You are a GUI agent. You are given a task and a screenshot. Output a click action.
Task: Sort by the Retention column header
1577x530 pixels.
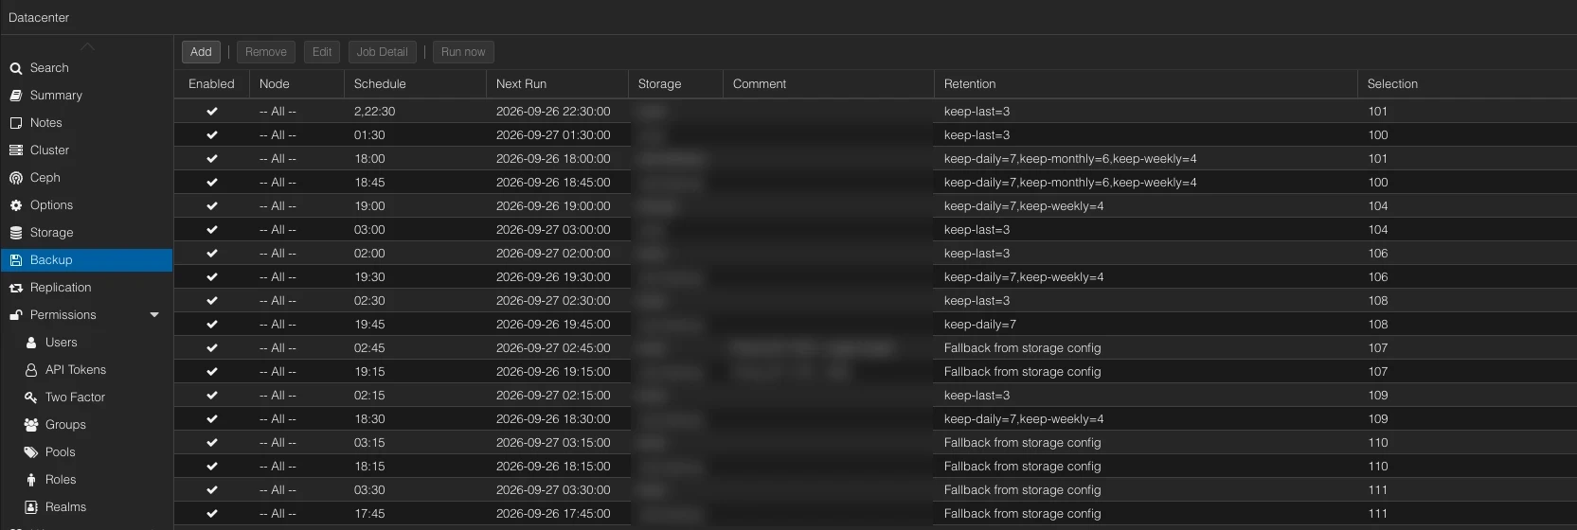click(x=1145, y=84)
